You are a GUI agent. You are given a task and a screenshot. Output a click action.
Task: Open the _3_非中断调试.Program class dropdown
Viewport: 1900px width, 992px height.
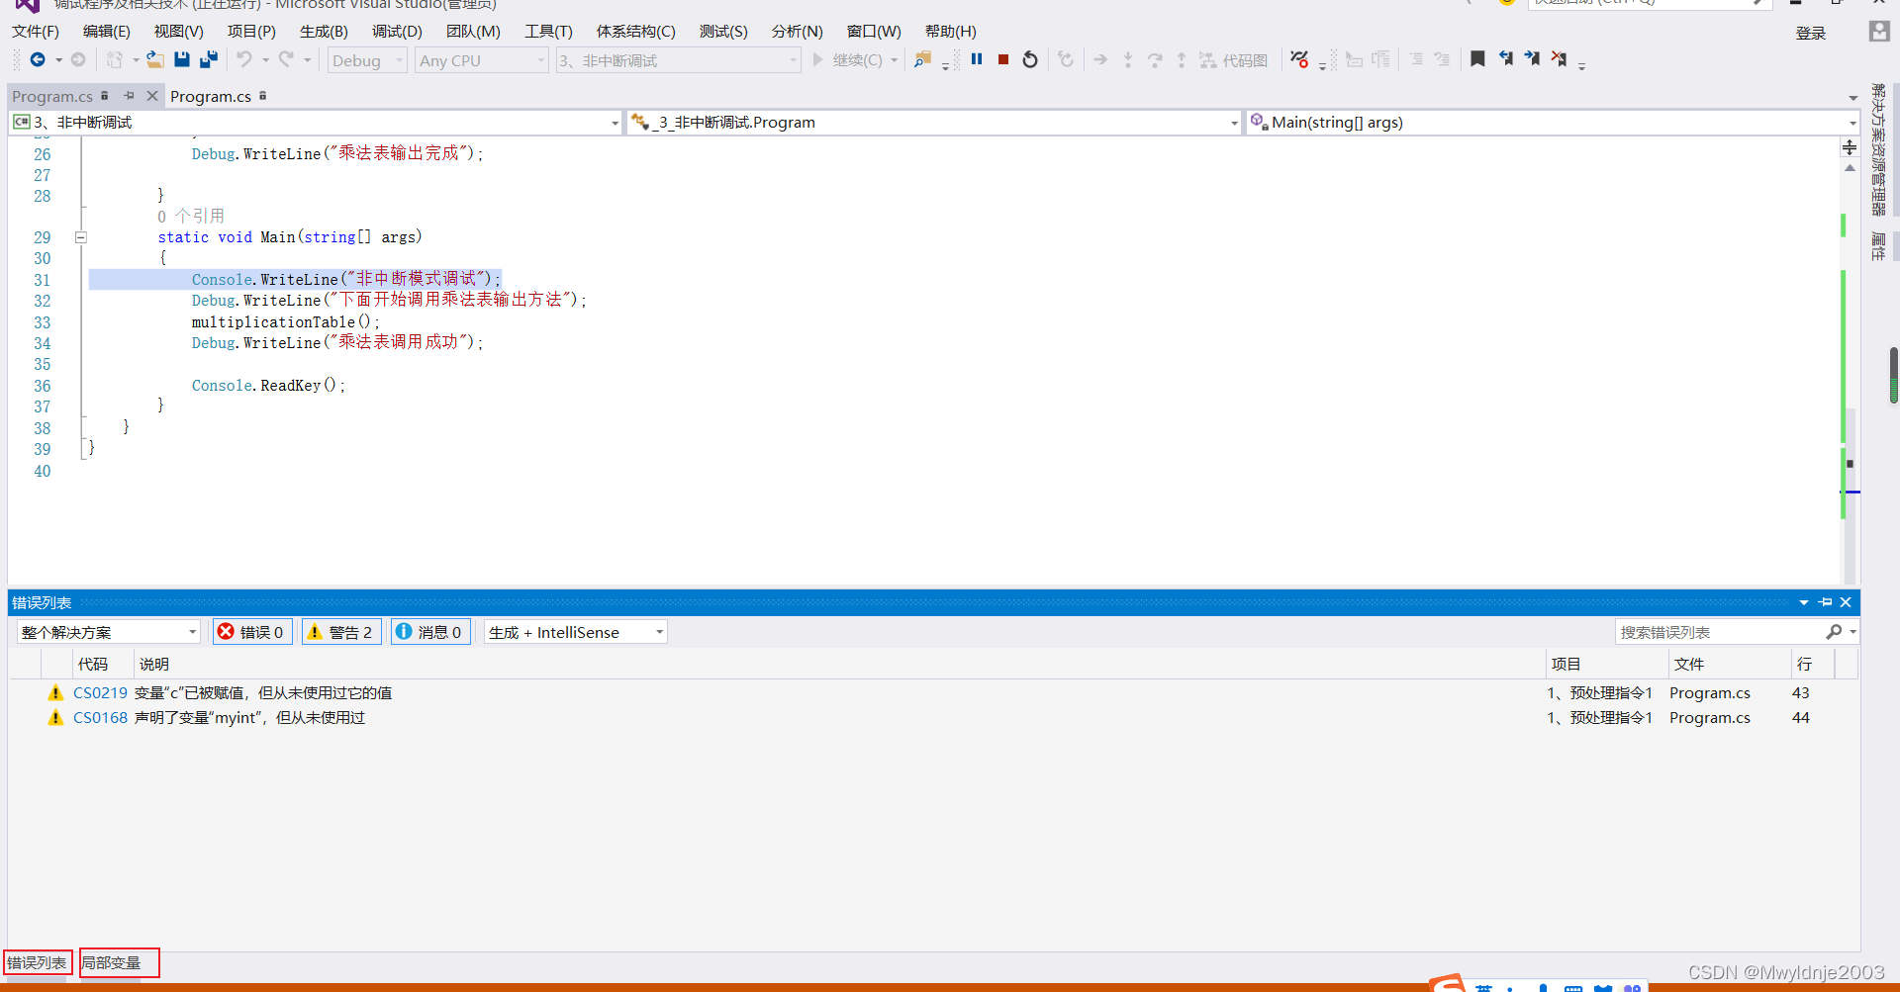pyautogui.click(x=934, y=123)
